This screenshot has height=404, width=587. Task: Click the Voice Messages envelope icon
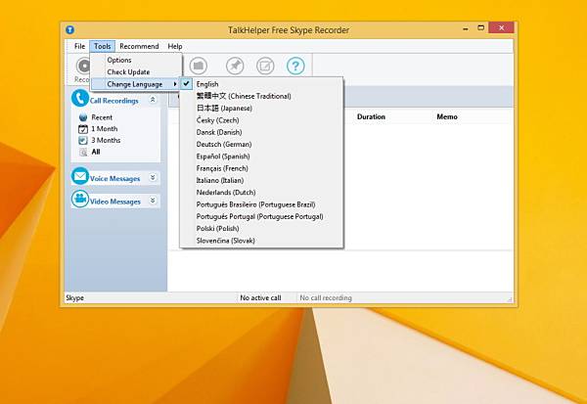80,176
